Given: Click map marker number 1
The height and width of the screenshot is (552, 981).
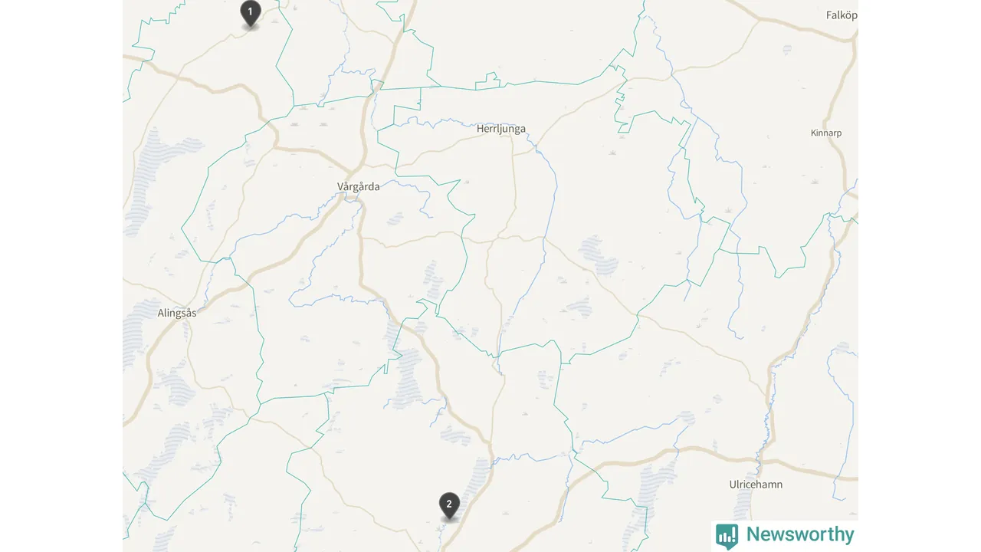Looking at the screenshot, I should (x=250, y=14).
